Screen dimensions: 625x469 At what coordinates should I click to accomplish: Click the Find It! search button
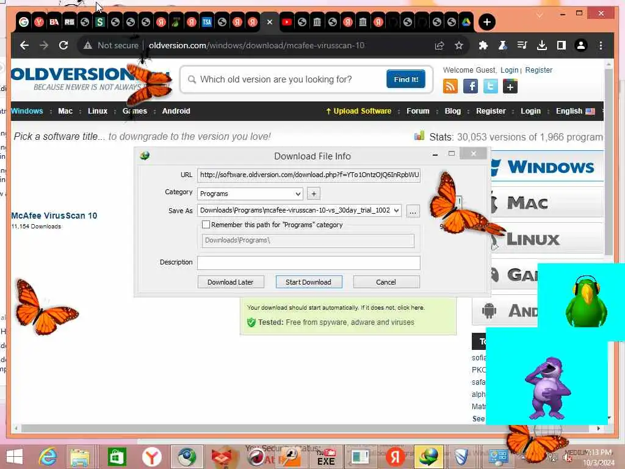[x=406, y=79]
